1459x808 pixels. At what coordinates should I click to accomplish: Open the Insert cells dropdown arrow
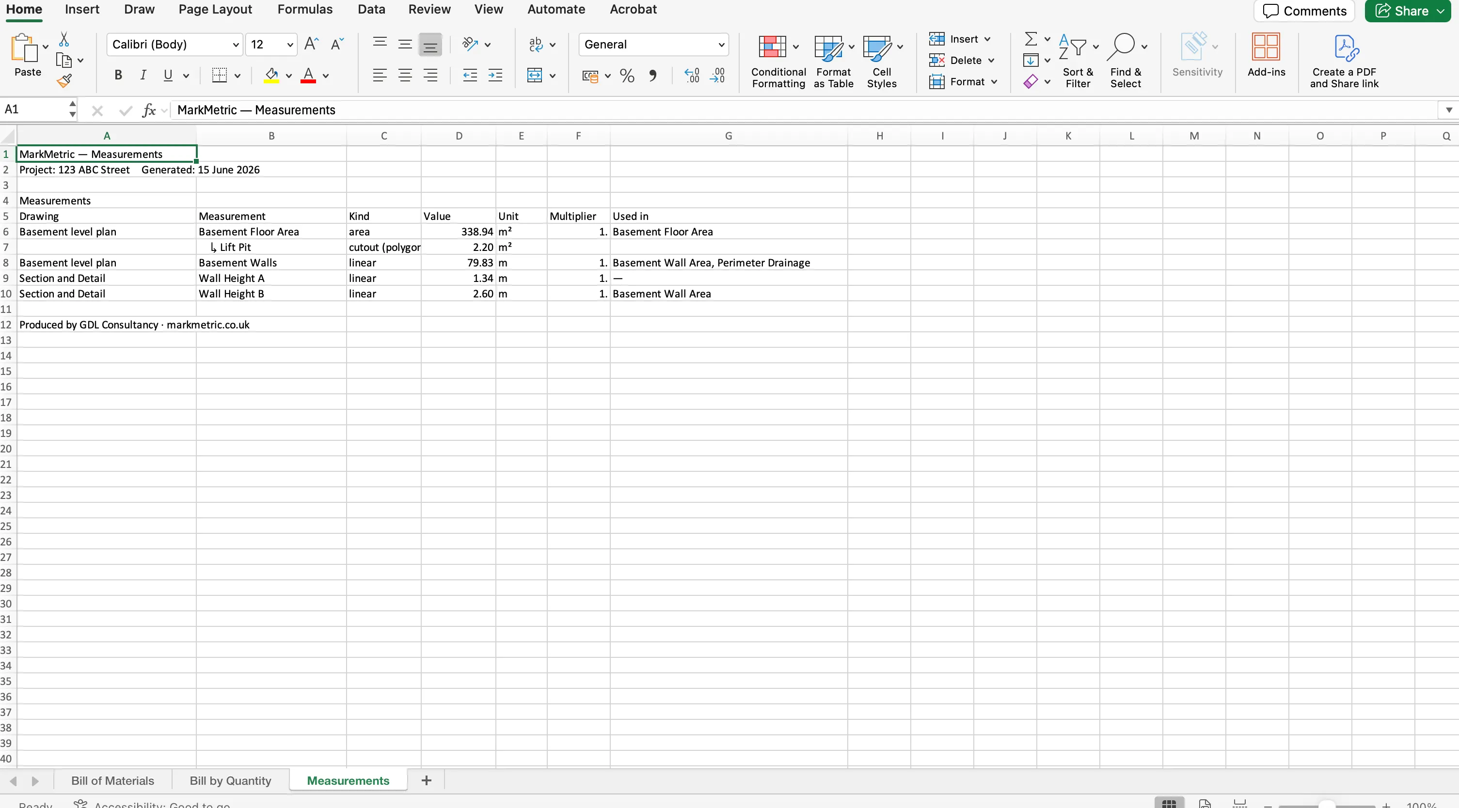(x=987, y=39)
